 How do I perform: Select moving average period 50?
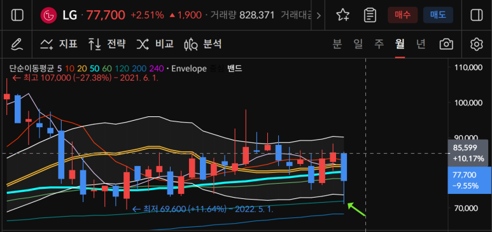[94, 69]
